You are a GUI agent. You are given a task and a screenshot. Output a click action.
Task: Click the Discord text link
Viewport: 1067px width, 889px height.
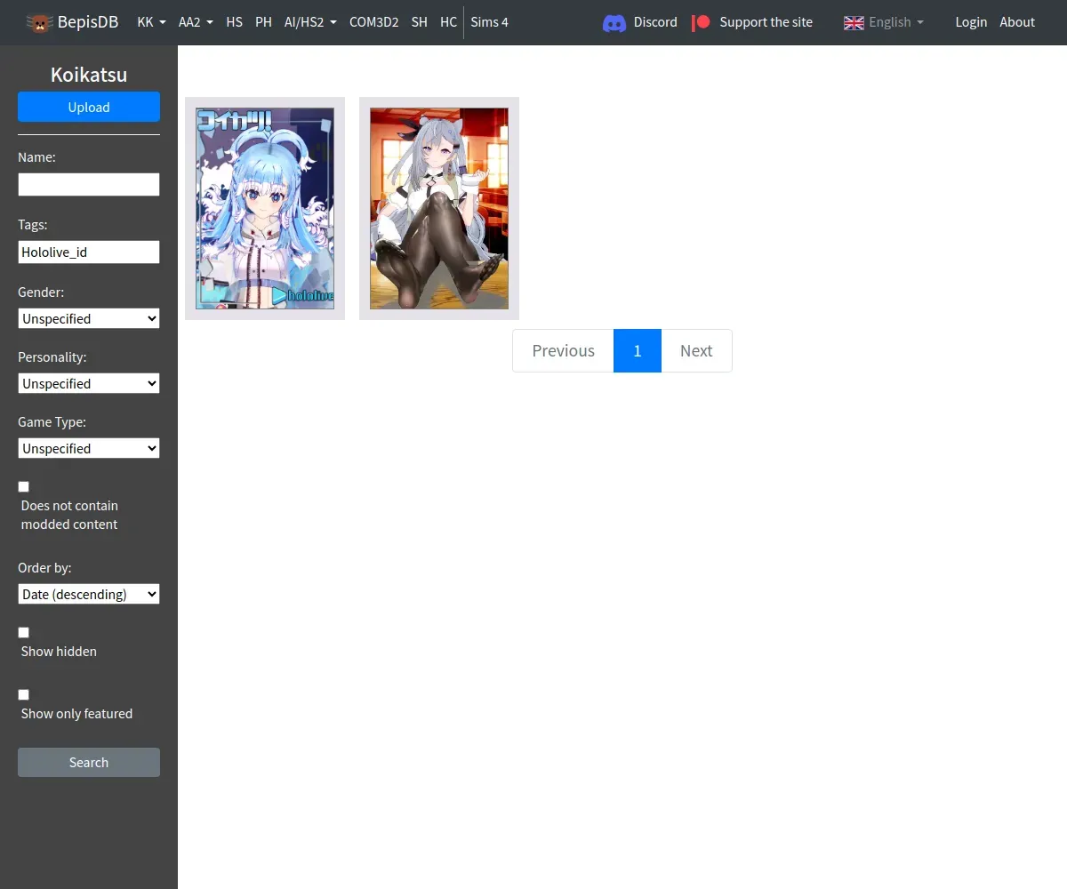point(655,22)
